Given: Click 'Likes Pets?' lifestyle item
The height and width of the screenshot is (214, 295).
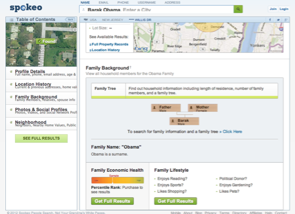Looking at the screenshot, I should click(229, 192).
